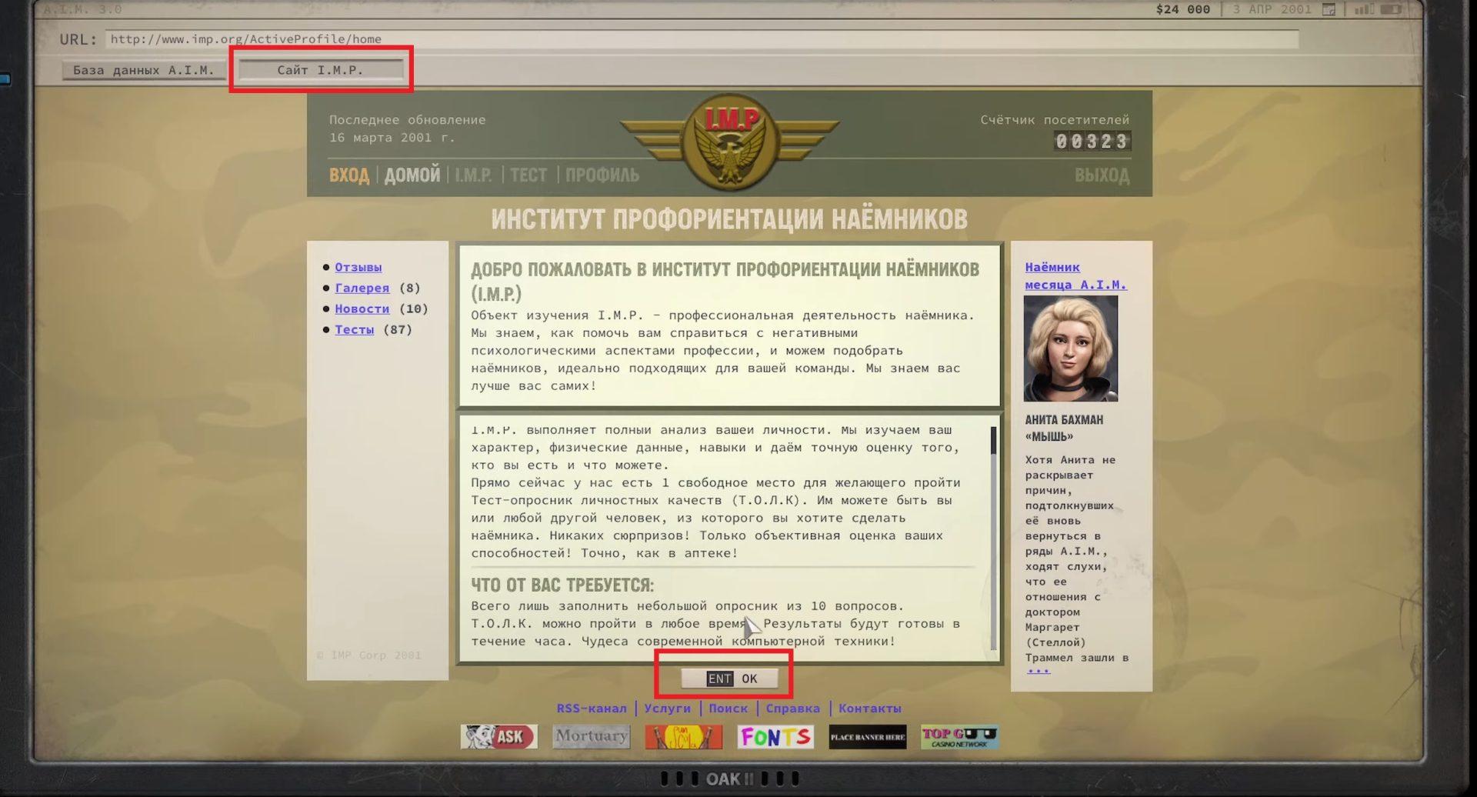Open the Галерея sidebar link
This screenshot has width=1477, height=797.
click(362, 288)
